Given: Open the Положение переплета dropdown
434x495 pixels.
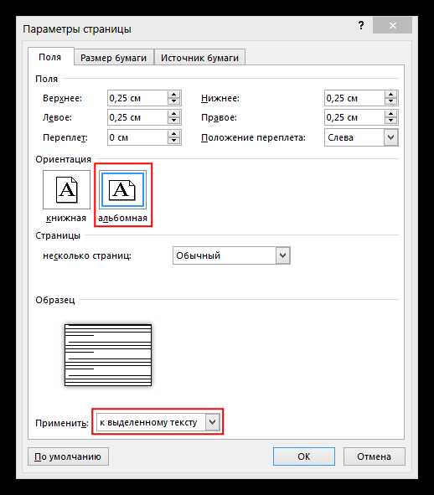Looking at the screenshot, I should (x=361, y=137).
